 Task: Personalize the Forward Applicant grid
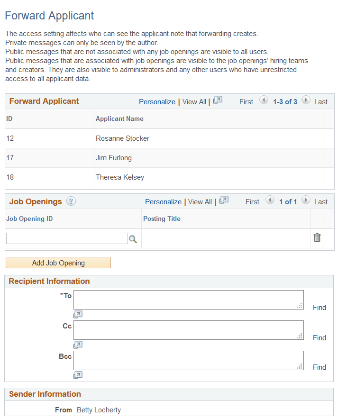point(157,101)
